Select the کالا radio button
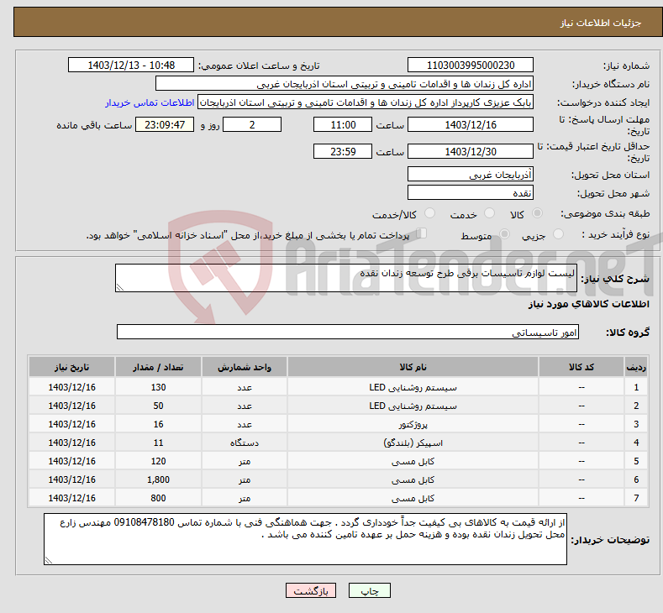The image size is (663, 613). (x=537, y=213)
